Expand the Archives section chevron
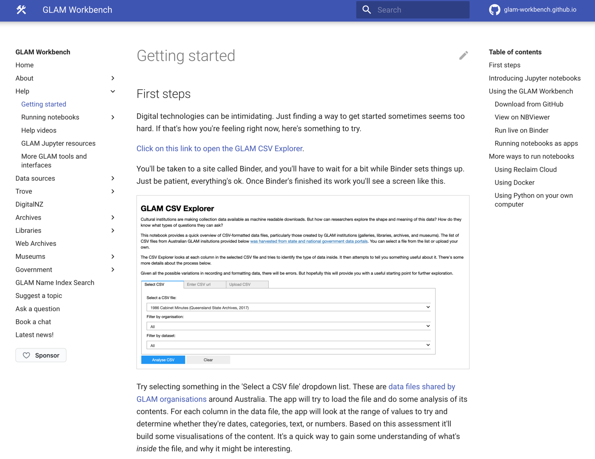Screen dimensions: 595x459 click(113, 218)
